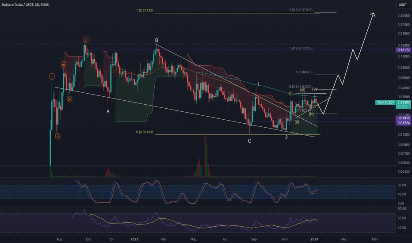Click the 0.00 stochastic pane scale value
Viewport: 412px width, 243px height.
401,204
